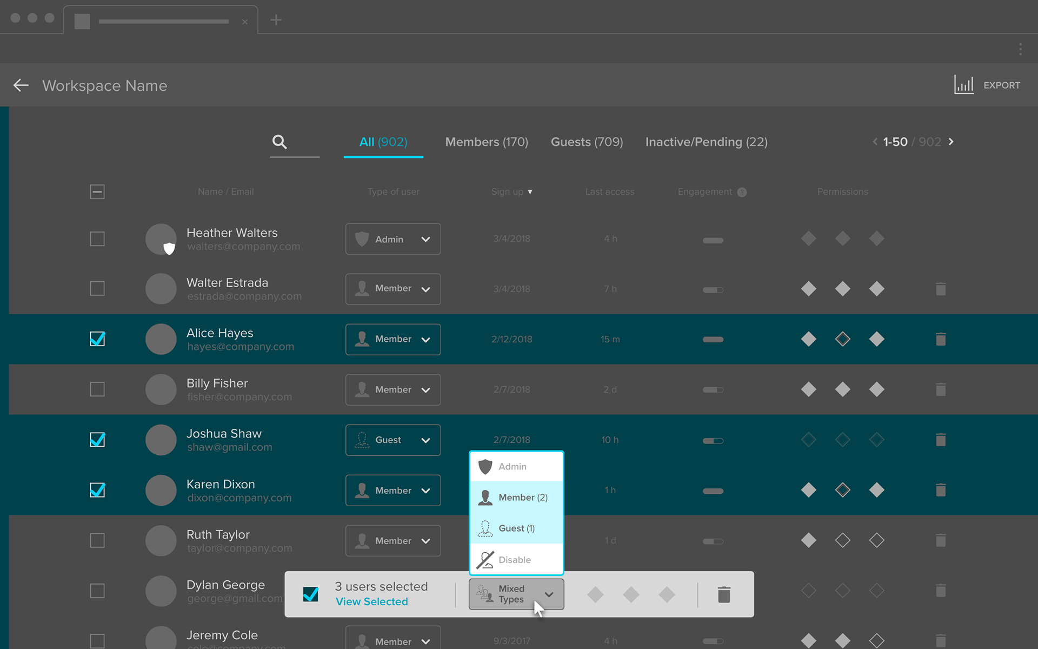Click Heather Walters' engagement bar
The width and height of the screenshot is (1038, 649).
point(713,240)
